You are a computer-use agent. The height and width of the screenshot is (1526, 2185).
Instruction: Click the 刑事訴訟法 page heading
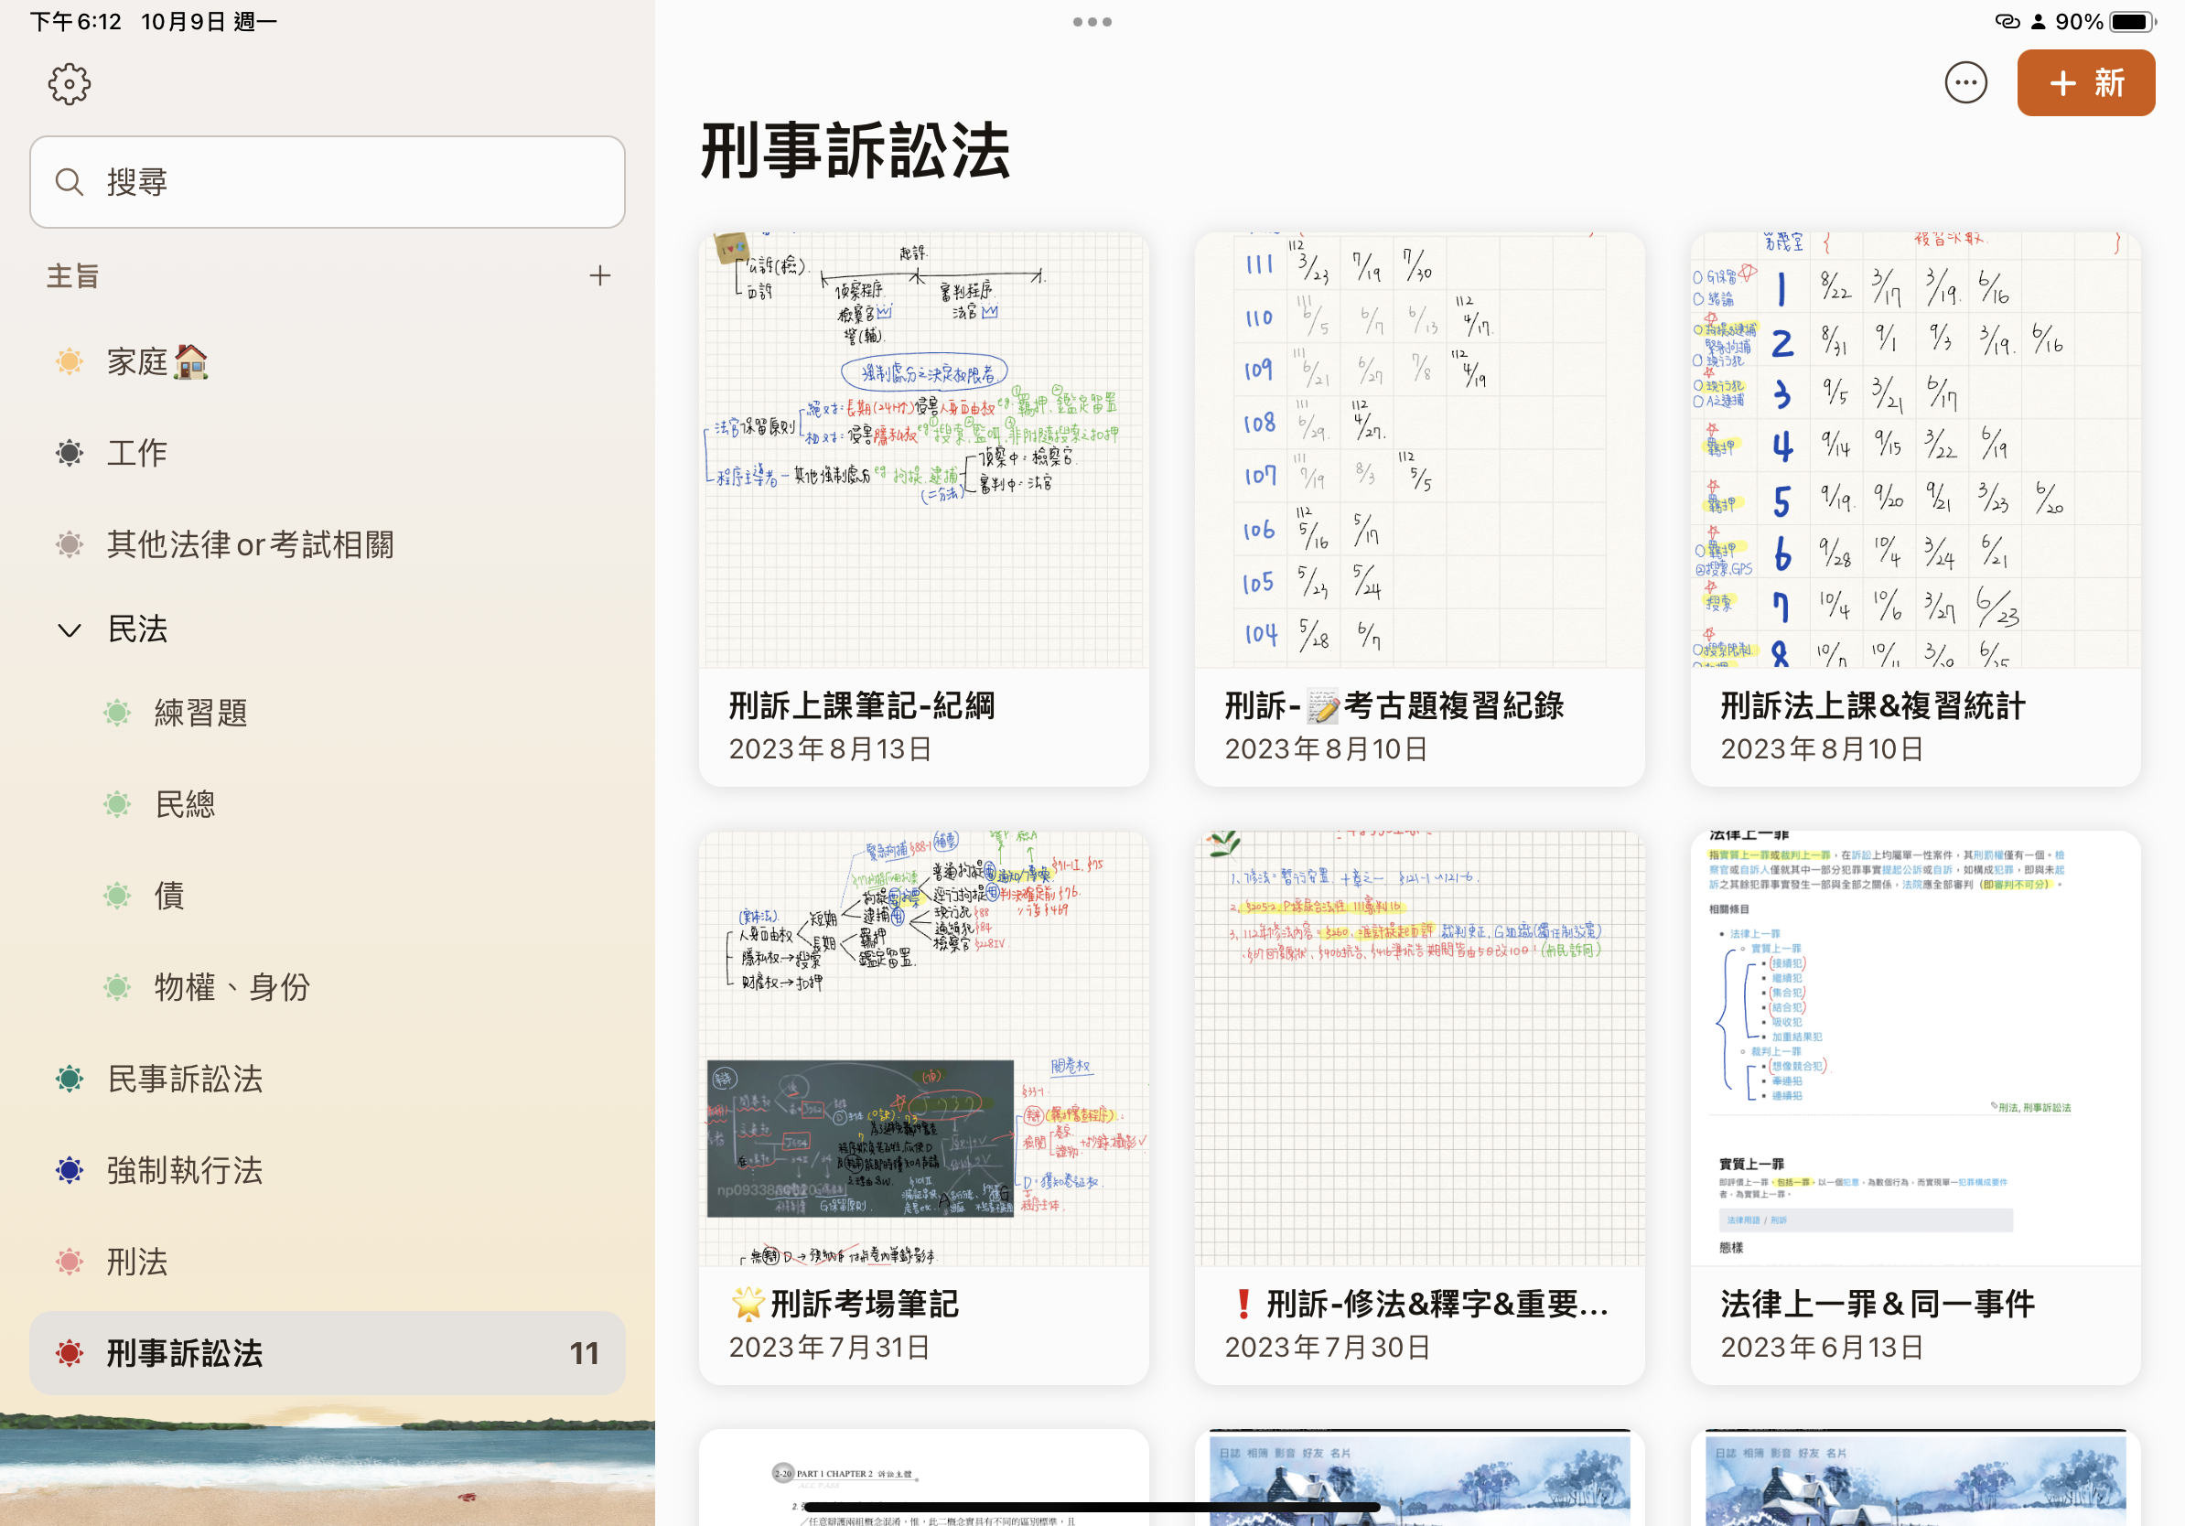[856, 151]
